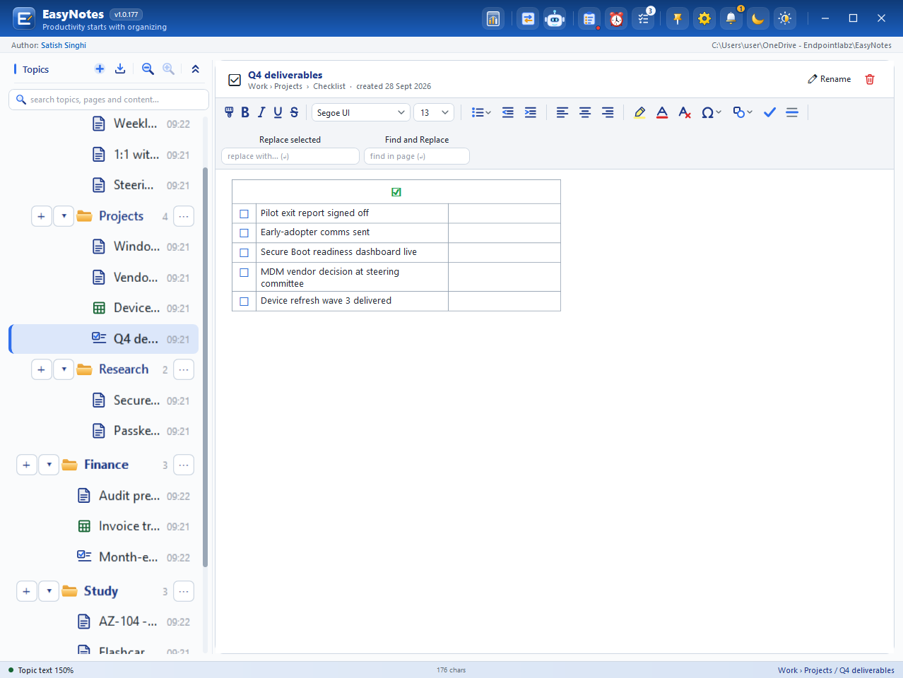Click the find in page input field

417,156
